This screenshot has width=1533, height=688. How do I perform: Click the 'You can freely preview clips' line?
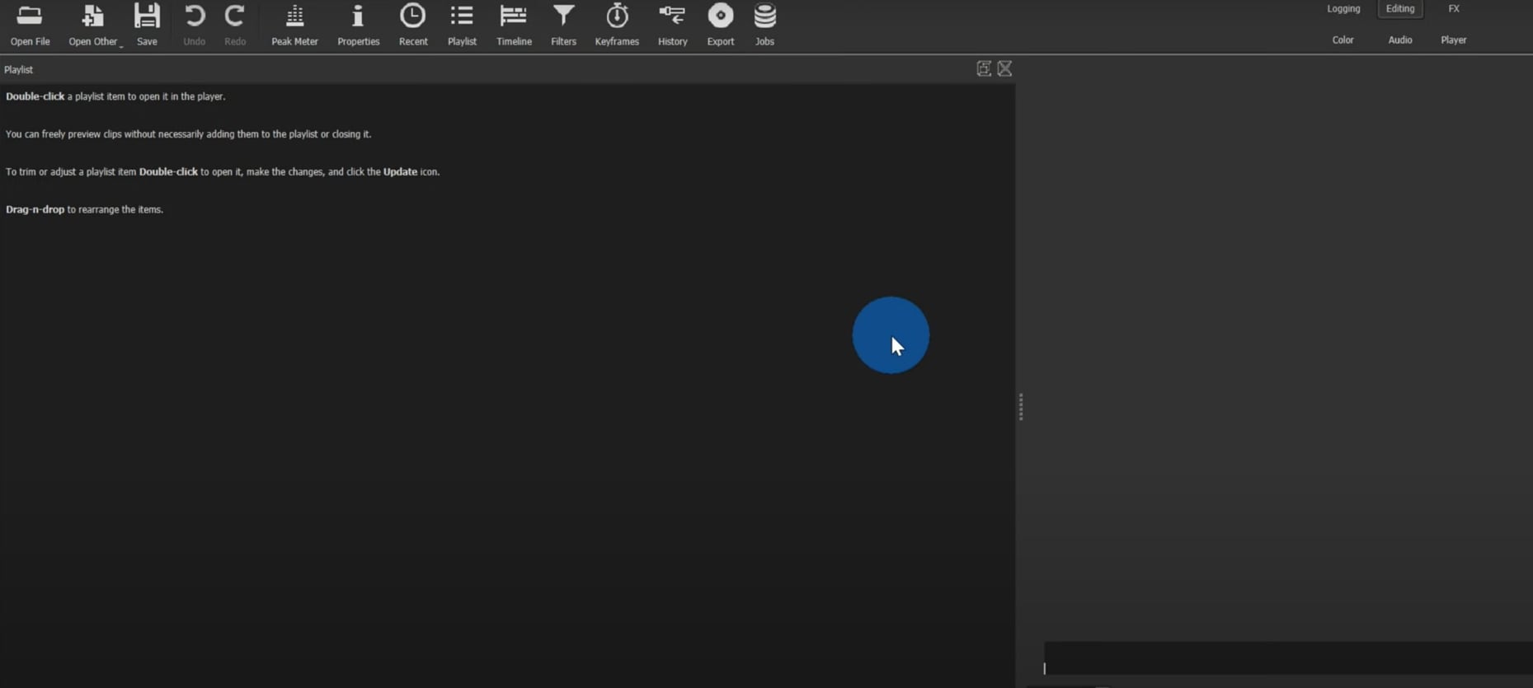pyautogui.click(x=189, y=133)
